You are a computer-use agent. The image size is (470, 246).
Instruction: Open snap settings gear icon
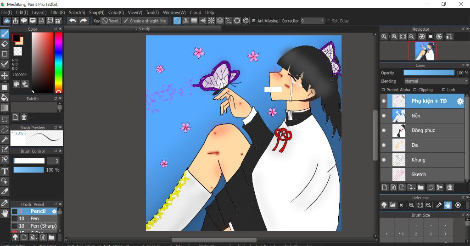pyautogui.click(x=246, y=21)
